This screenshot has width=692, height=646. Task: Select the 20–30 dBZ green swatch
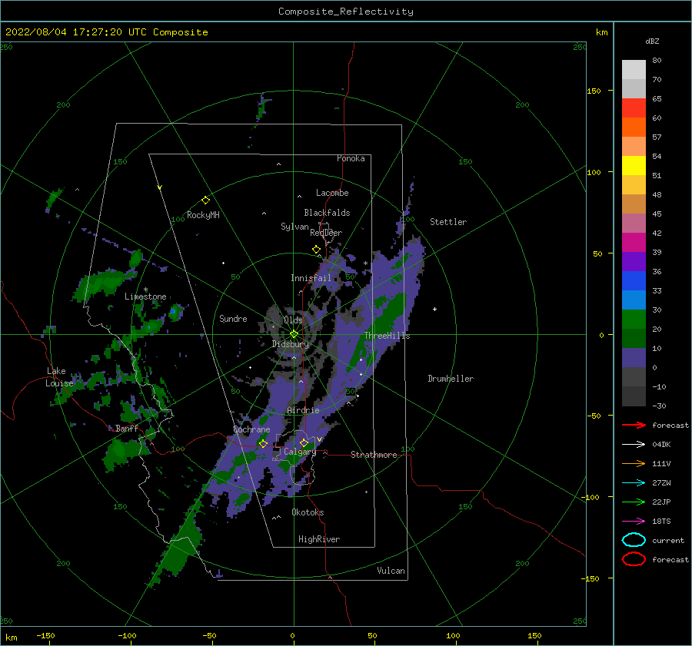pos(634,320)
